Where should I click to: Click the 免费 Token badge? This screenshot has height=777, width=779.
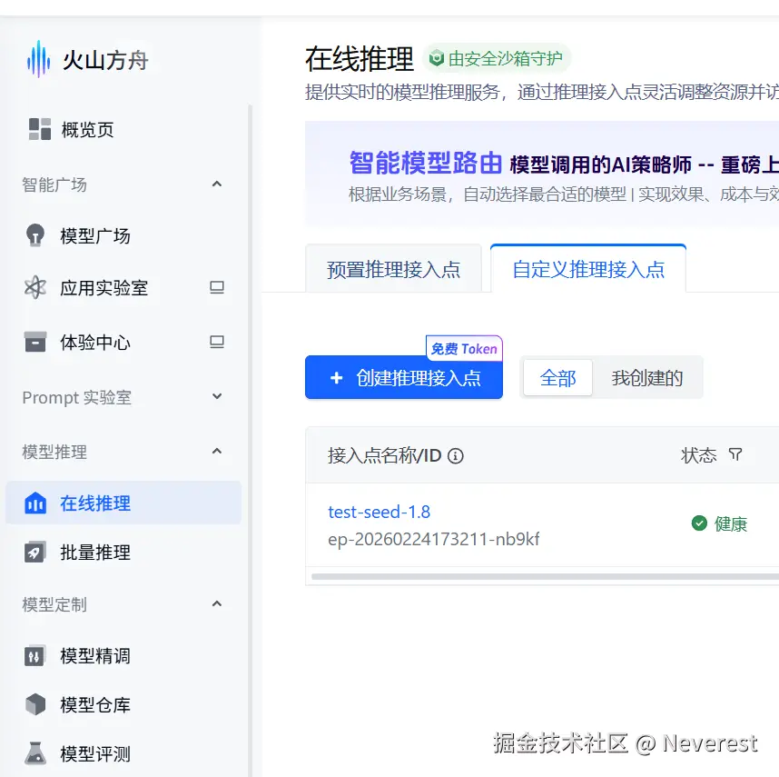(x=464, y=348)
